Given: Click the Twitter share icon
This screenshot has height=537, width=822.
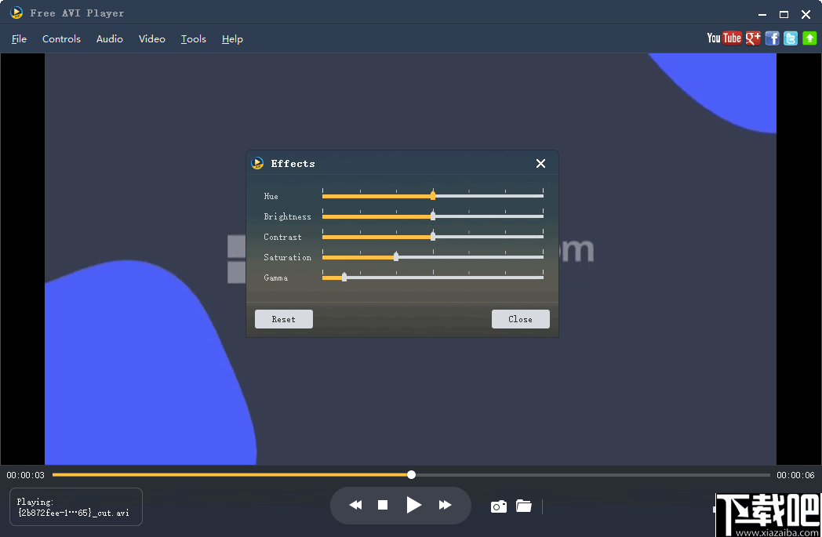Looking at the screenshot, I should (x=791, y=38).
